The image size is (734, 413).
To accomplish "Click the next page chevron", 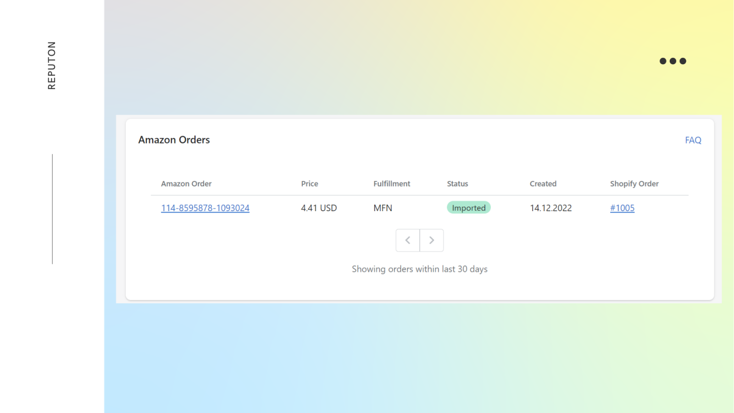I will 431,240.
